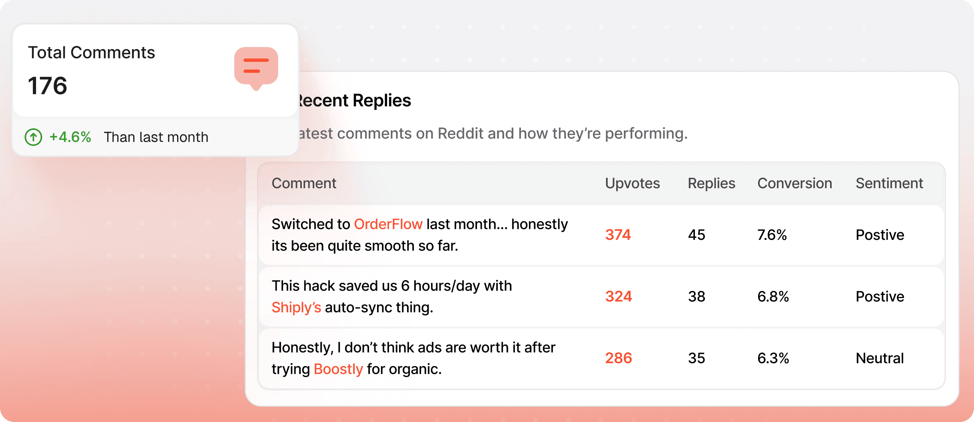Sort by the Replies column header
The image size is (974, 422).
[x=711, y=183]
